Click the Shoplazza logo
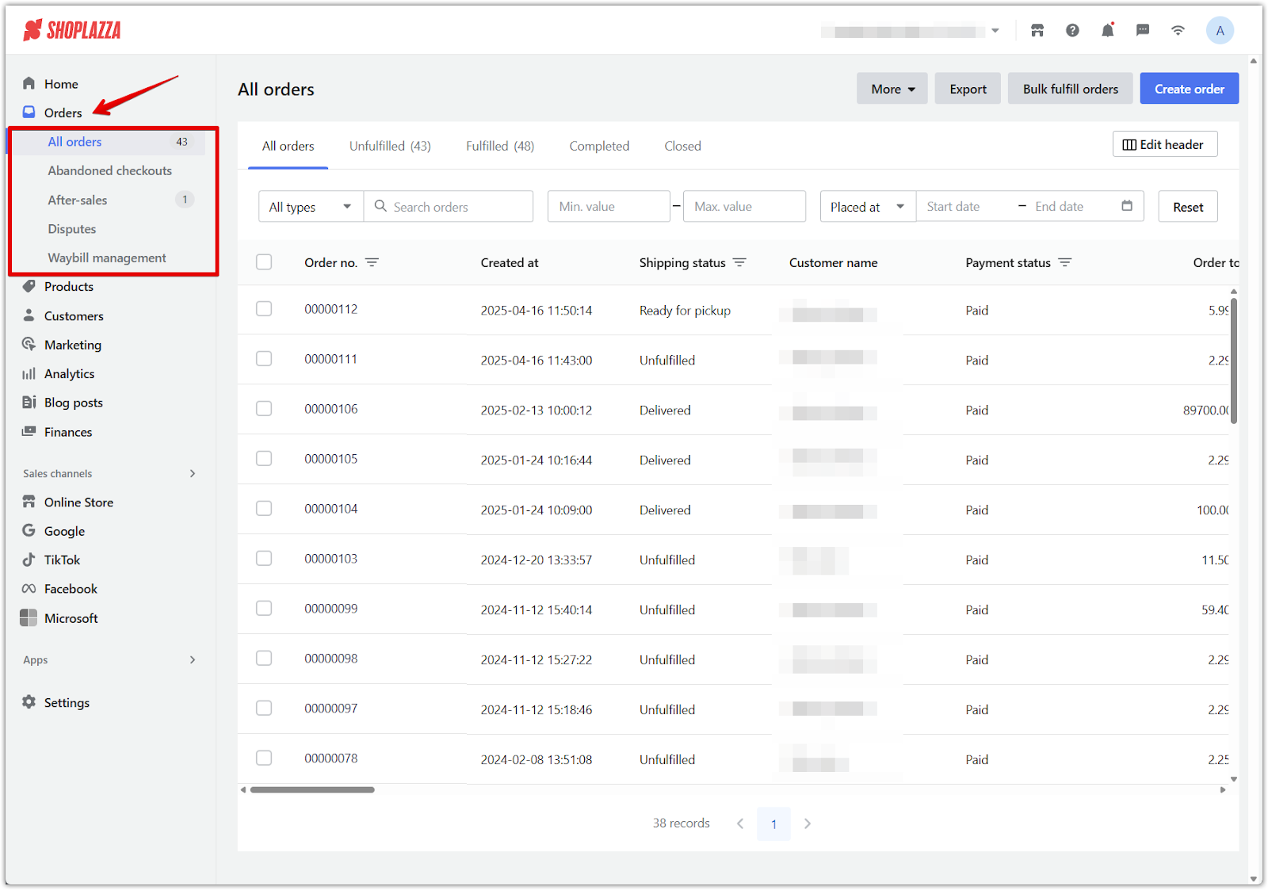Image resolution: width=1268 pixels, height=890 pixels. pyautogui.click(x=72, y=30)
